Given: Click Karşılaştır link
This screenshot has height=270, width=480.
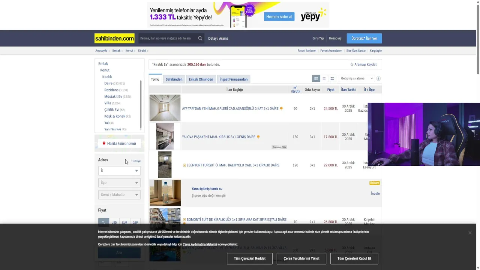Looking at the screenshot, I should (376, 51).
